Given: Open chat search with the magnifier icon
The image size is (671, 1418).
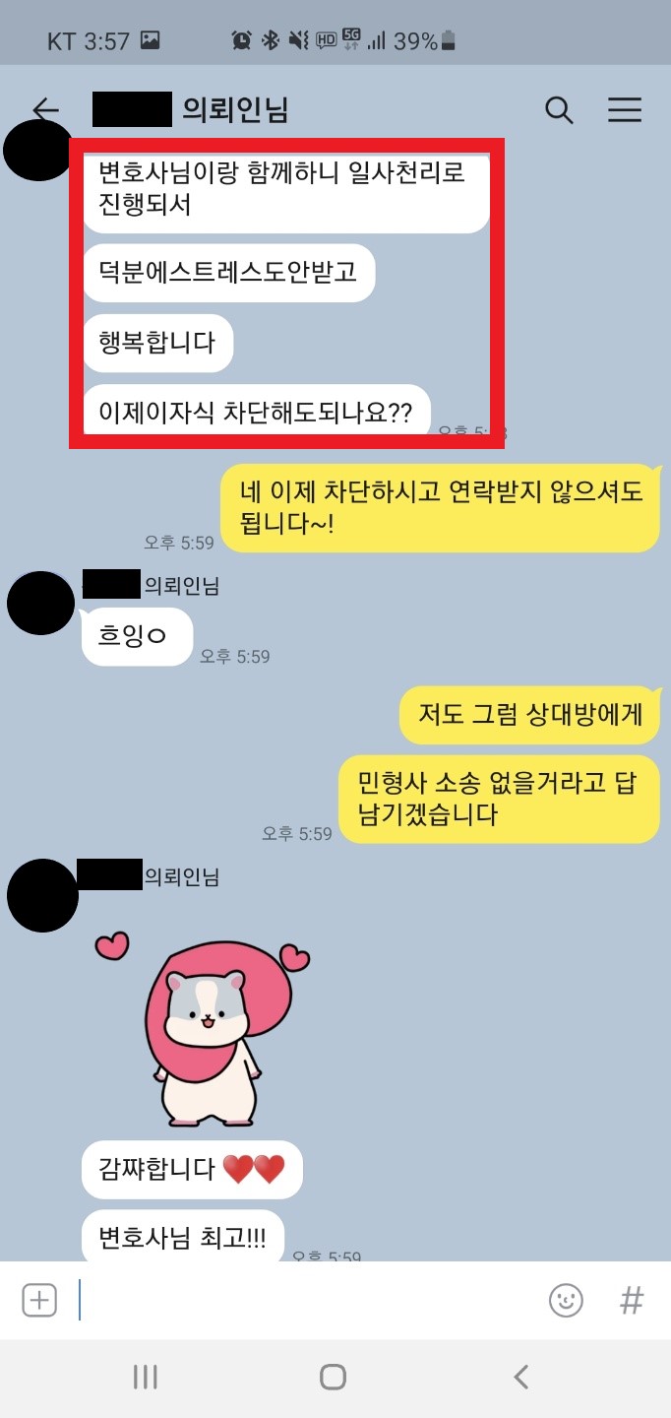Looking at the screenshot, I should point(559,109).
